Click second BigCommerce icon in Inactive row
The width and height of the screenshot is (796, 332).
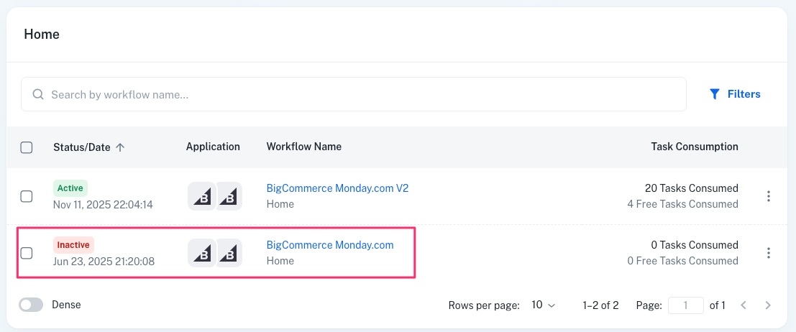[x=229, y=253]
